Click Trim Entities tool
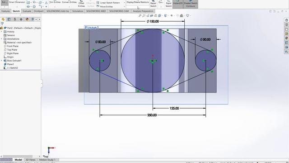The height and width of the screenshot is (163, 289). [x=55, y=2]
